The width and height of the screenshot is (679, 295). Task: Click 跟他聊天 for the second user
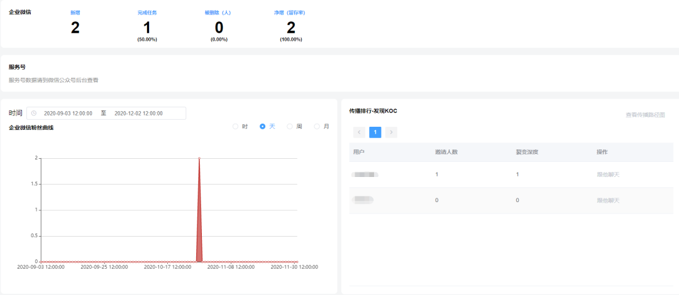[x=608, y=200]
